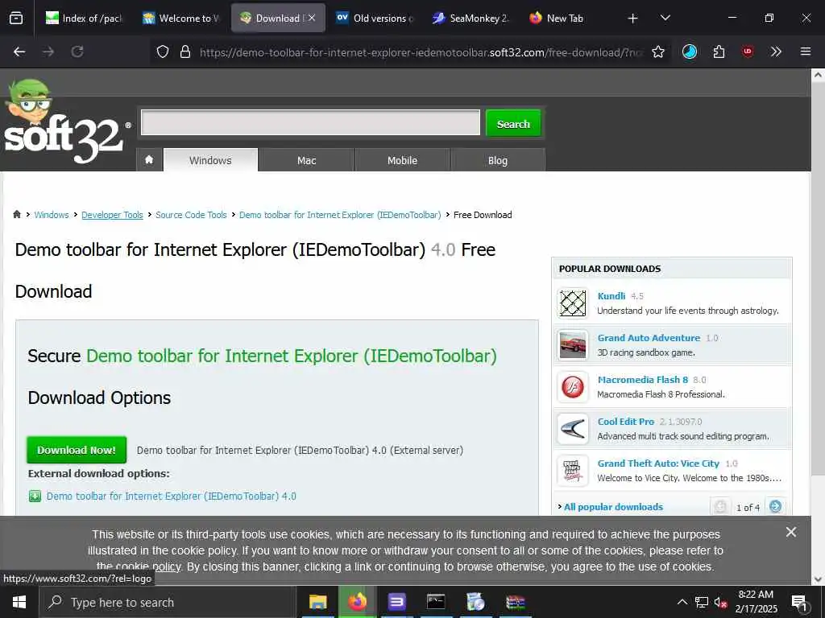This screenshot has width=825, height=618.
Task: Click the Grand Auto Adventure car thumbnail
Action: (573, 345)
